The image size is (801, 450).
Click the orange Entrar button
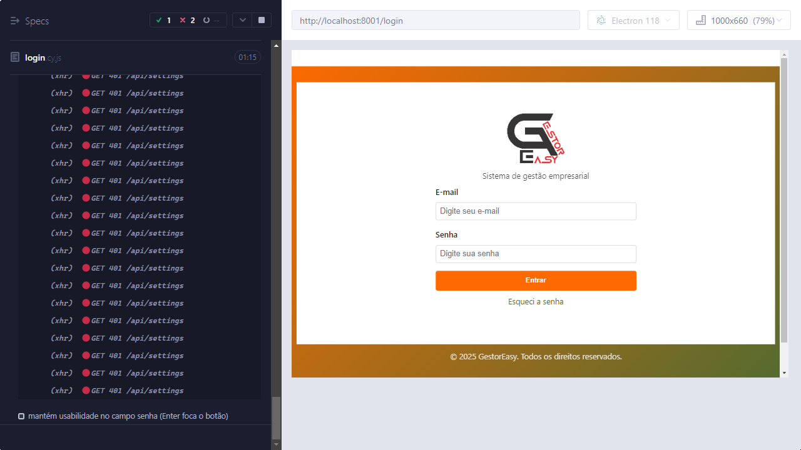coord(536,281)
